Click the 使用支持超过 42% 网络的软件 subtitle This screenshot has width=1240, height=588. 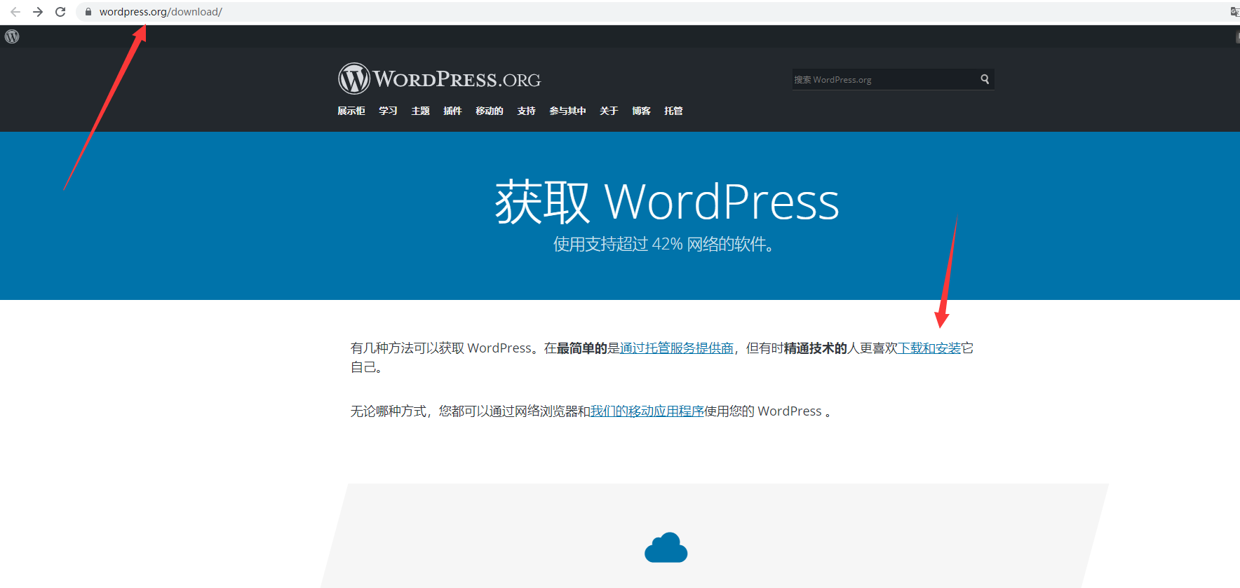pos(663,244)
